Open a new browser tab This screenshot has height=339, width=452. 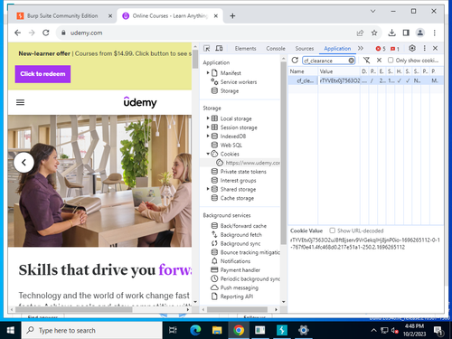(232, 15)
